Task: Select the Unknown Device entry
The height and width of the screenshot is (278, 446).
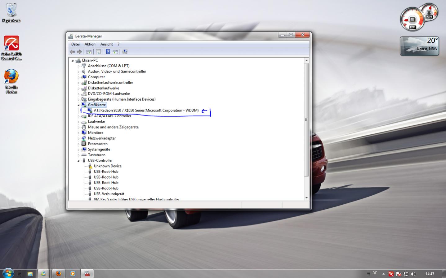Action: [108, 166]
